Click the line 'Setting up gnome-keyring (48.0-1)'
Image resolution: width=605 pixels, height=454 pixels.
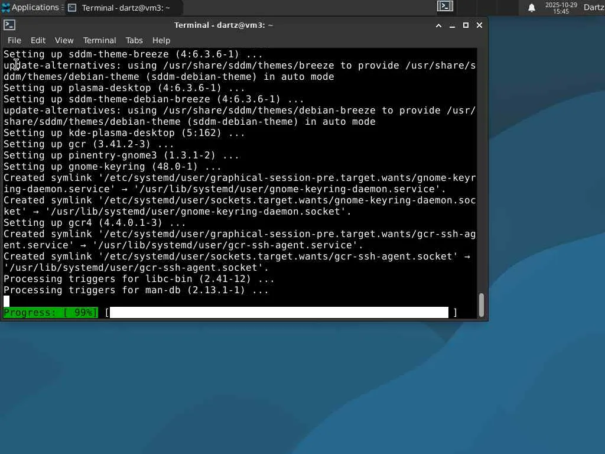pyautogui.click(x=112, y=166)
